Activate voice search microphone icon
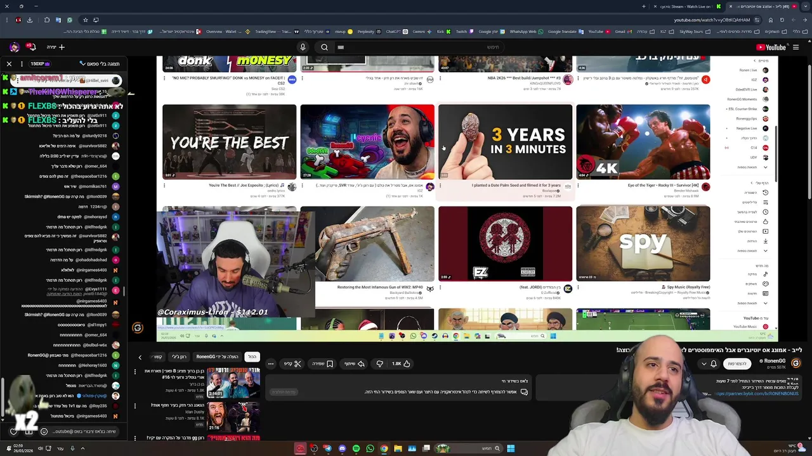 click(303, 47)
